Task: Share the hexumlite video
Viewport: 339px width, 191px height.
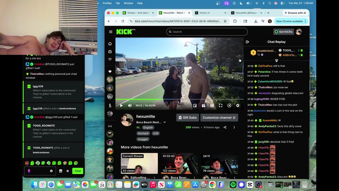Action: click(x=225, y=127)
